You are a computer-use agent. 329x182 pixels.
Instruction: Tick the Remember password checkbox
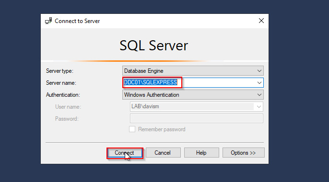132,129
